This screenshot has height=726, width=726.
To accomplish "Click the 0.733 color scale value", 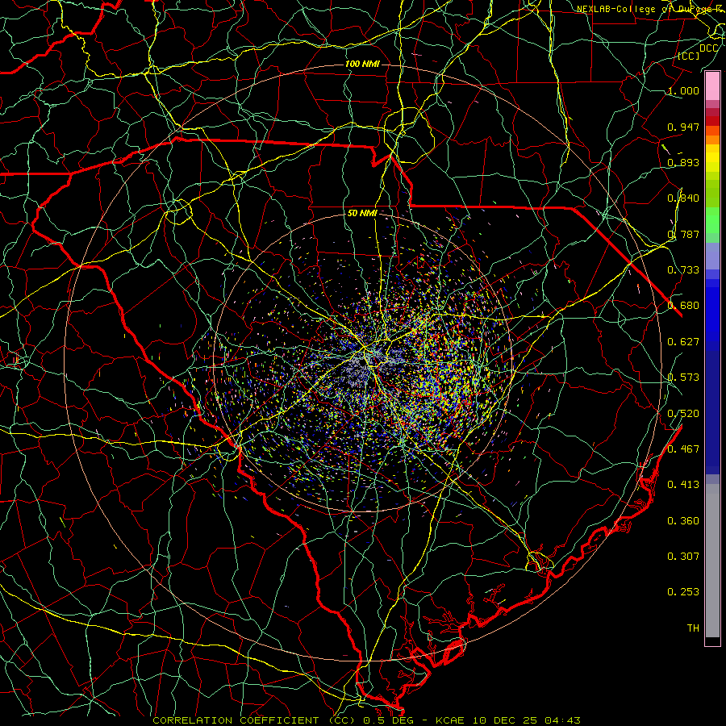I will point(683,270).
